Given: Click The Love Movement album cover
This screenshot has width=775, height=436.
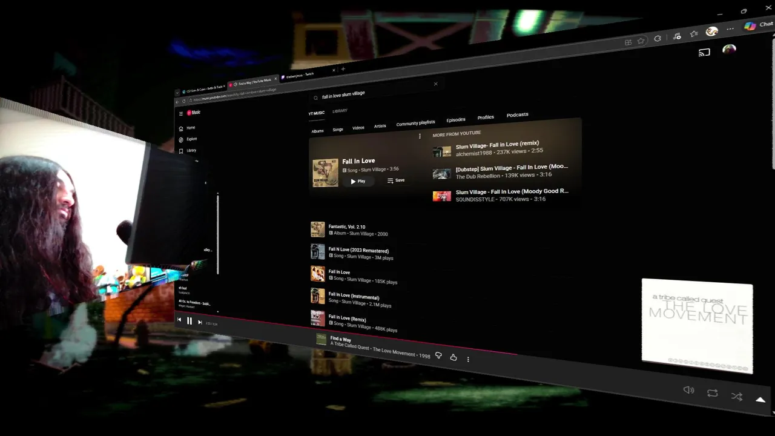Looking at the screenshot, I should pyautogui.click(x=697, y=325).
